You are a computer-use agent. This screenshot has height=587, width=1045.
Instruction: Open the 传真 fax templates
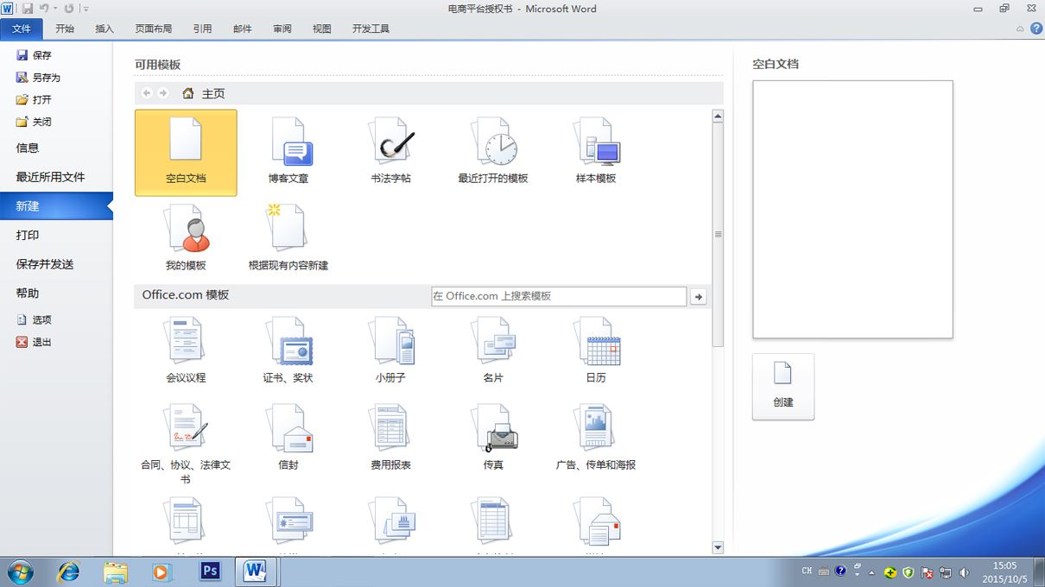(x=493, y=439)
